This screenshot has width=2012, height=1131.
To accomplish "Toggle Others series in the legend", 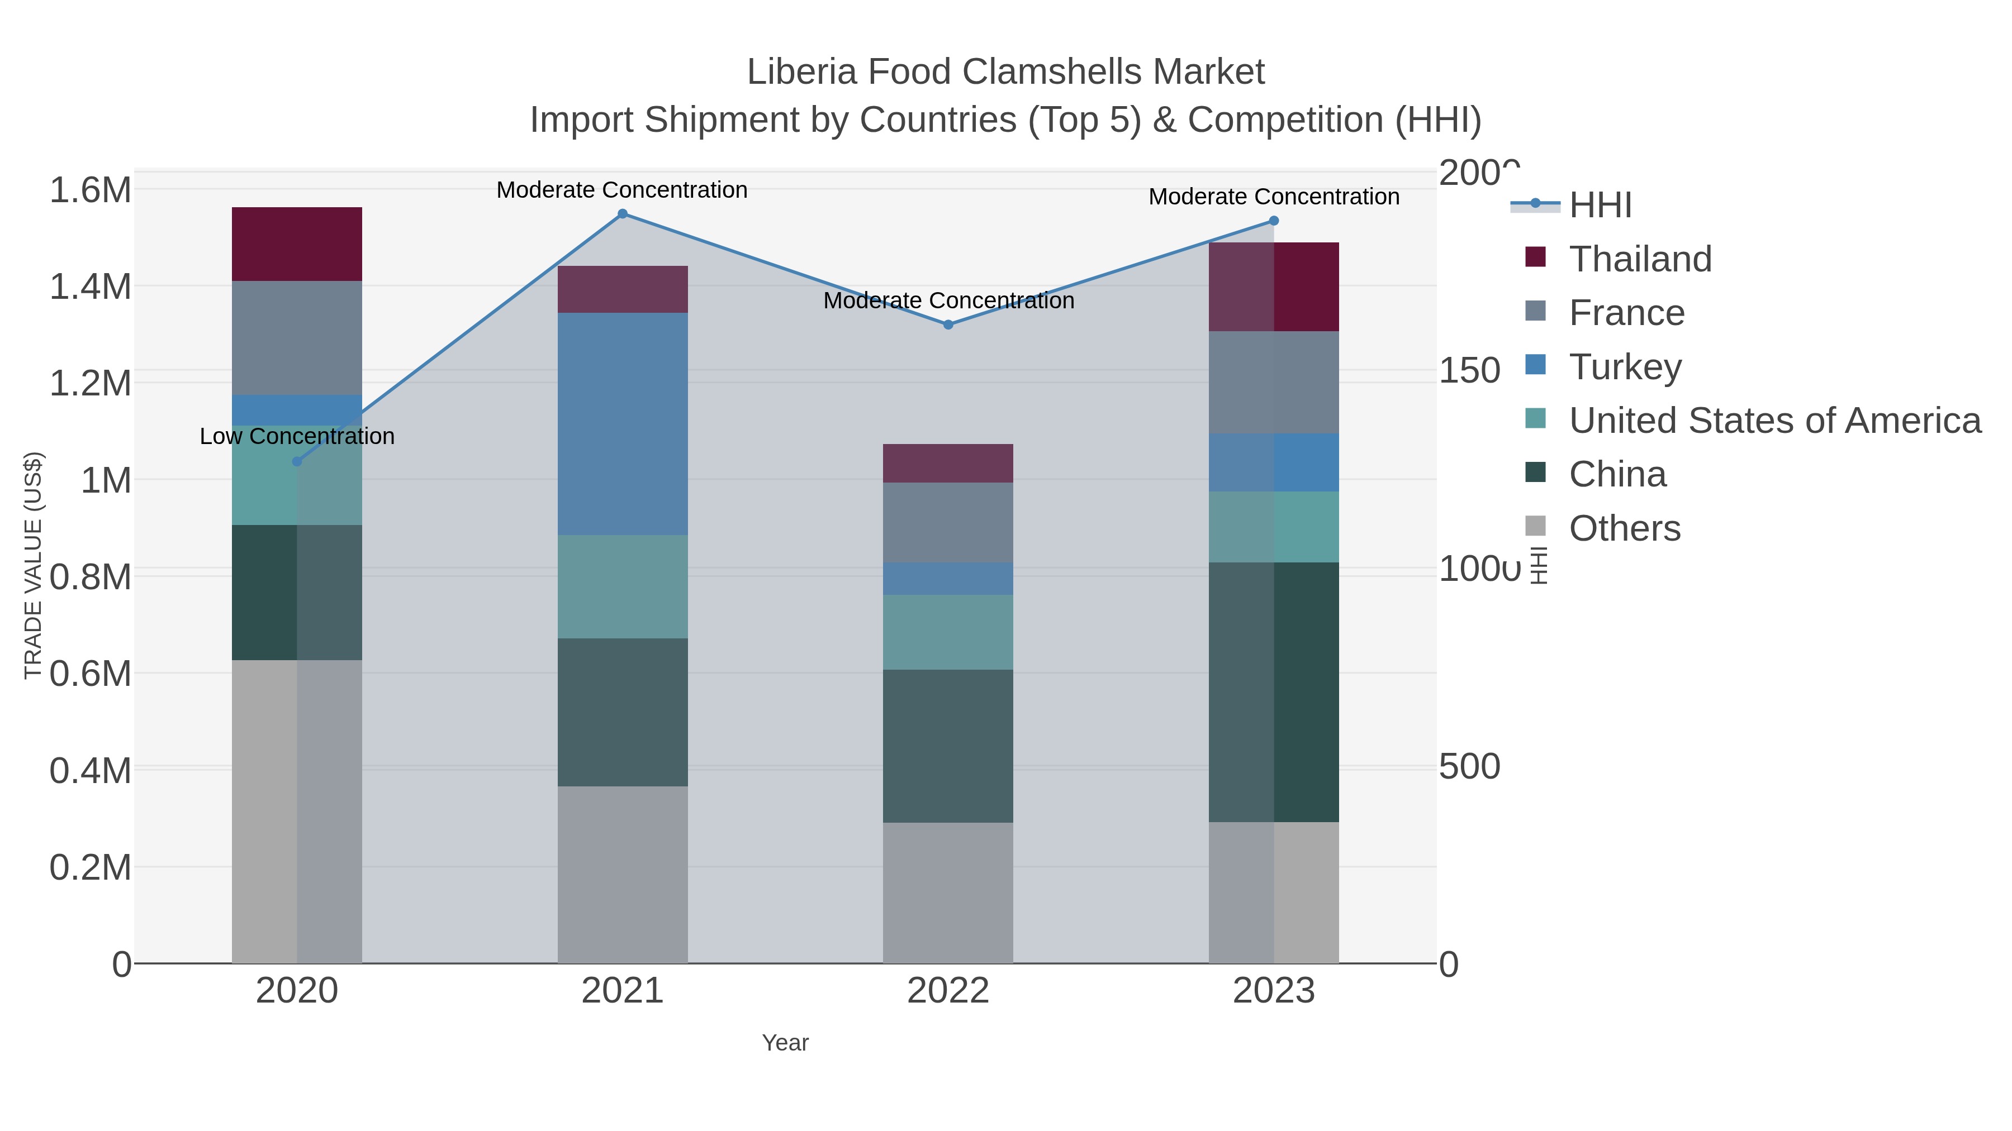I will [1603, 528].
